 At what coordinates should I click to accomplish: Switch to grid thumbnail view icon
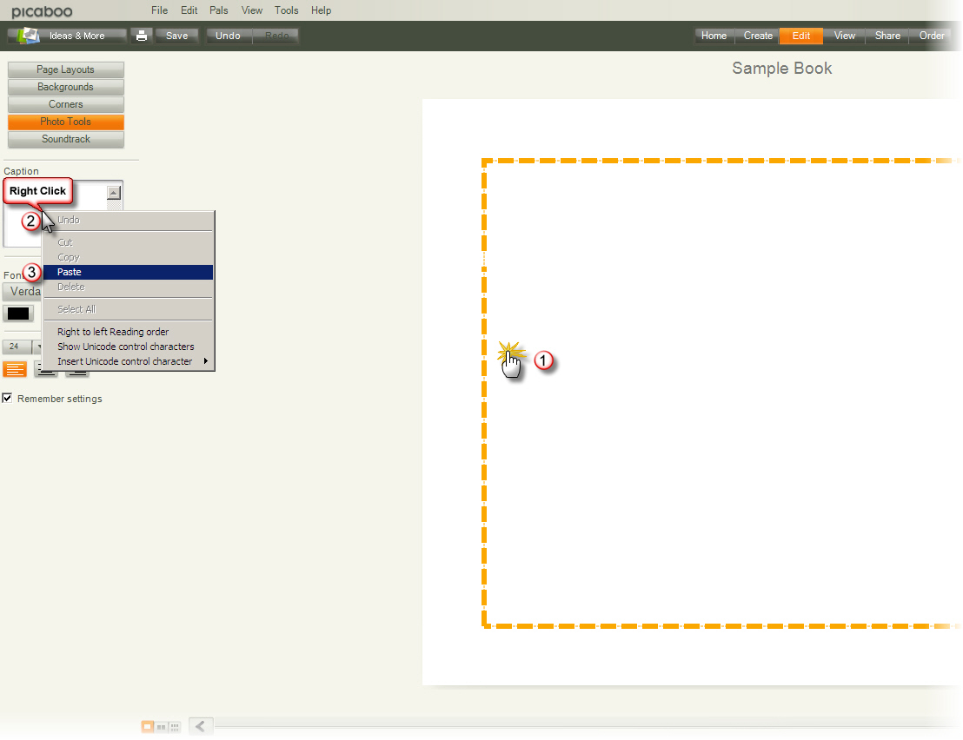[174, 726]
